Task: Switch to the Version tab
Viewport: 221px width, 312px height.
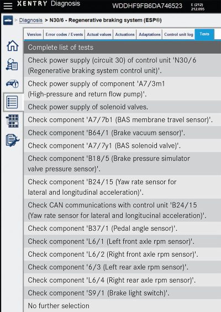Action: [x=34, y=34]
